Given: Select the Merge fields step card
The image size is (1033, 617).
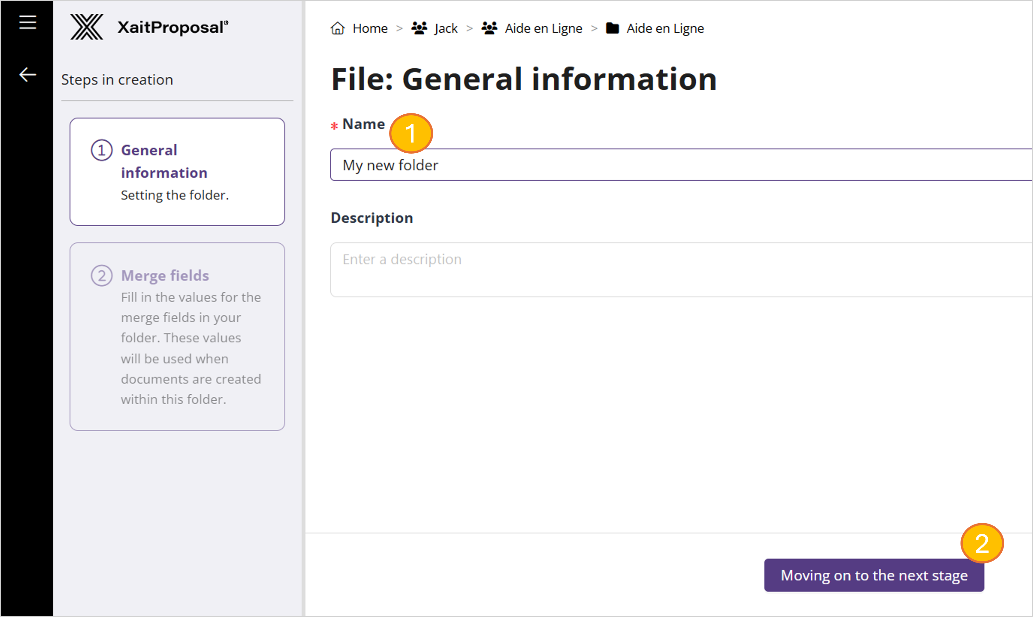Looking at the screenshot, I should pos(178,337).
